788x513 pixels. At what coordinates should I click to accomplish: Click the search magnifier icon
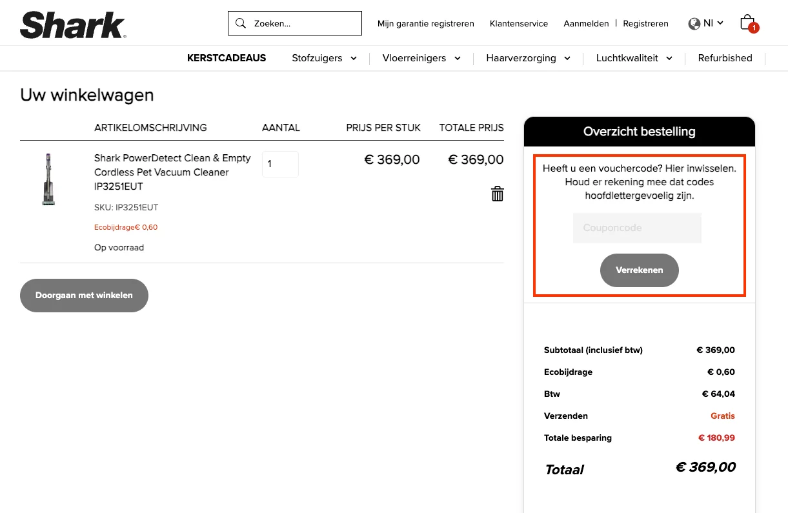pos(241,23)
